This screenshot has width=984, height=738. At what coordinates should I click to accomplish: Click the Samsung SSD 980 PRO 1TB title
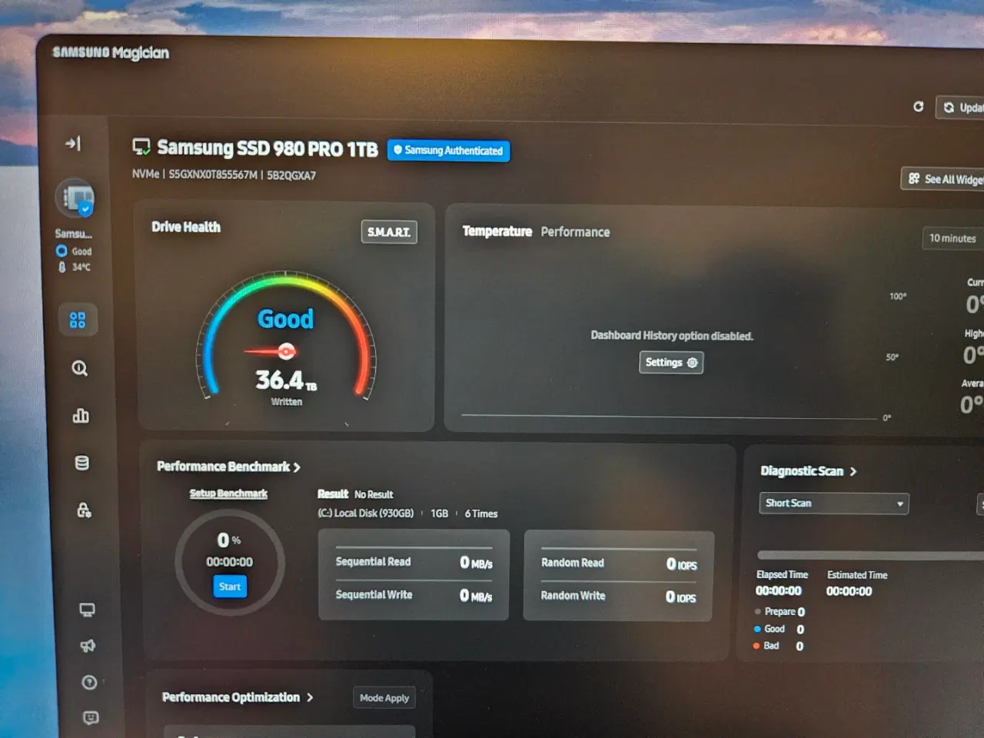pos(268,148)
